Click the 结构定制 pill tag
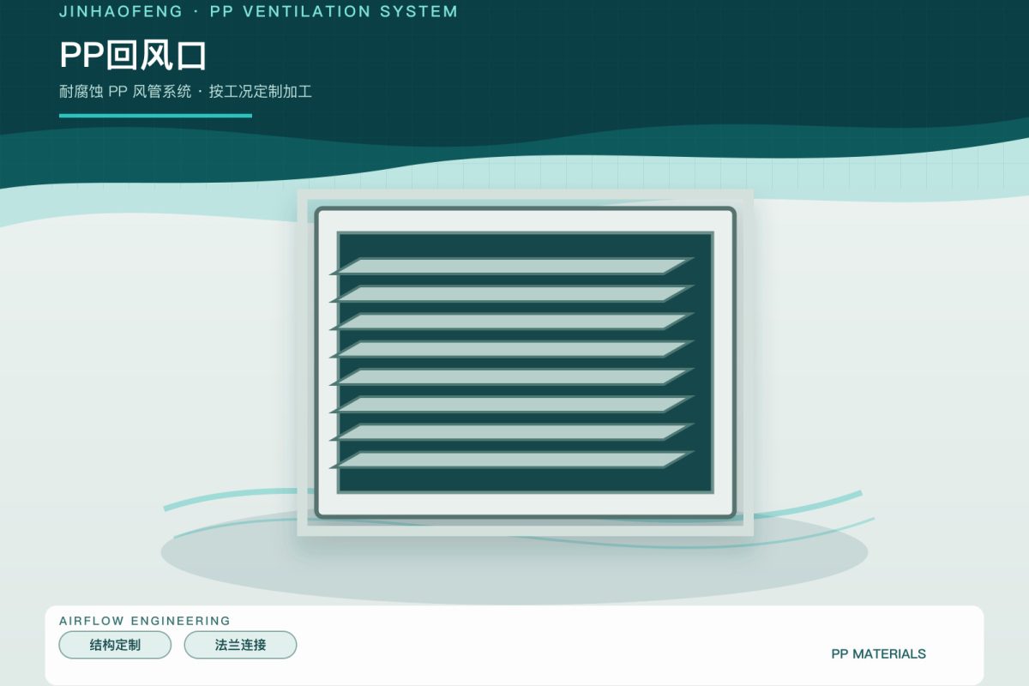This screenshot has height=686, width=1029. (115, 645)
